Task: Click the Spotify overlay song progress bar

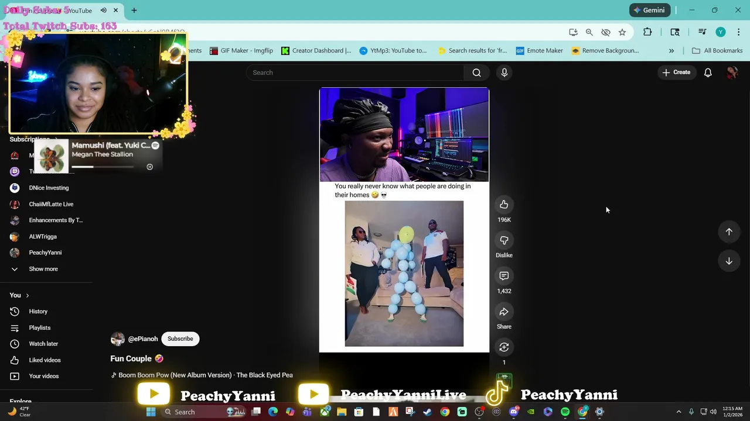Action: point(103,167)
